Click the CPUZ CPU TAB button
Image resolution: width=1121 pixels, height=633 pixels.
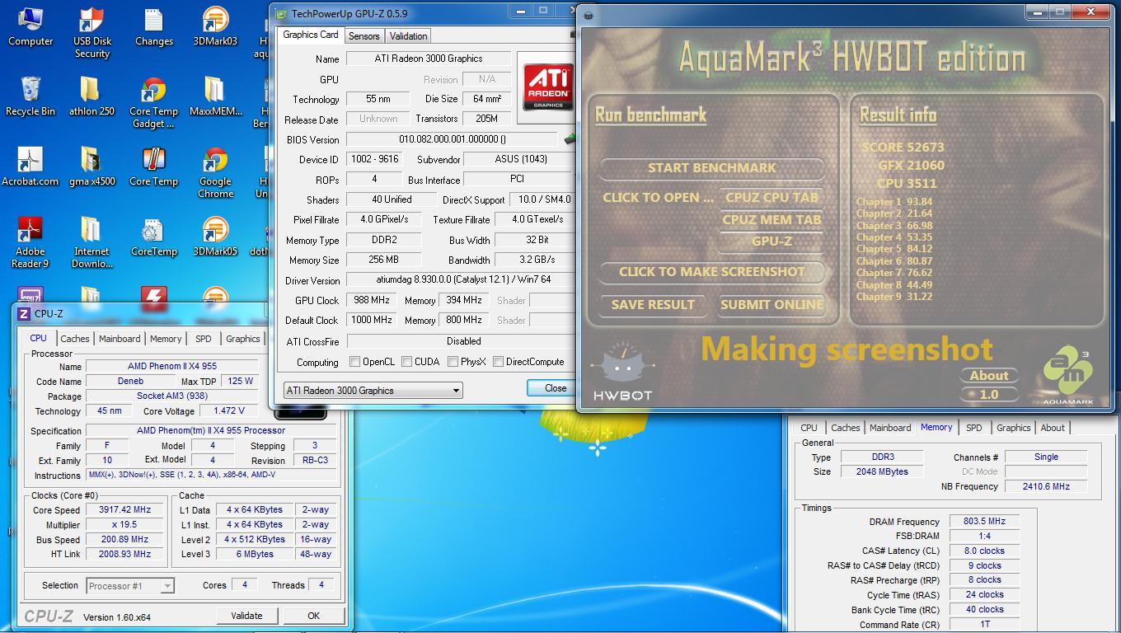click(x=772, y=197)
